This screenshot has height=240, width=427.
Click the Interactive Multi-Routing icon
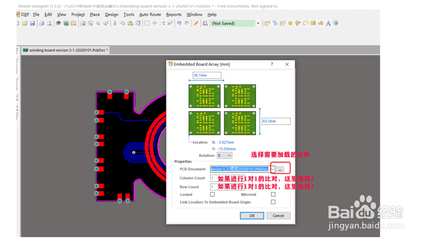point(275,23)
